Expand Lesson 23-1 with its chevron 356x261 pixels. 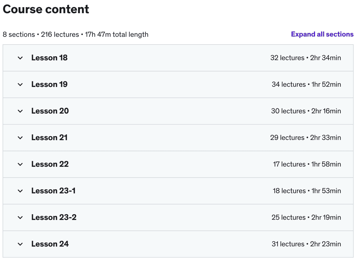click(x=20, y=191)
